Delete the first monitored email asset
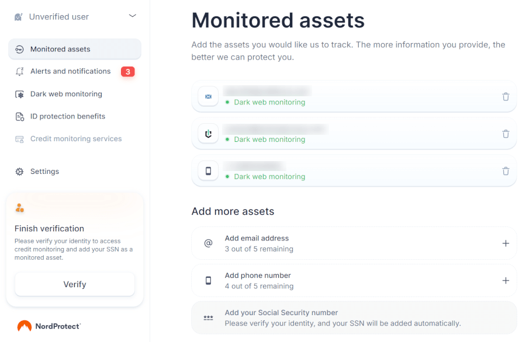 click(506, 97)
